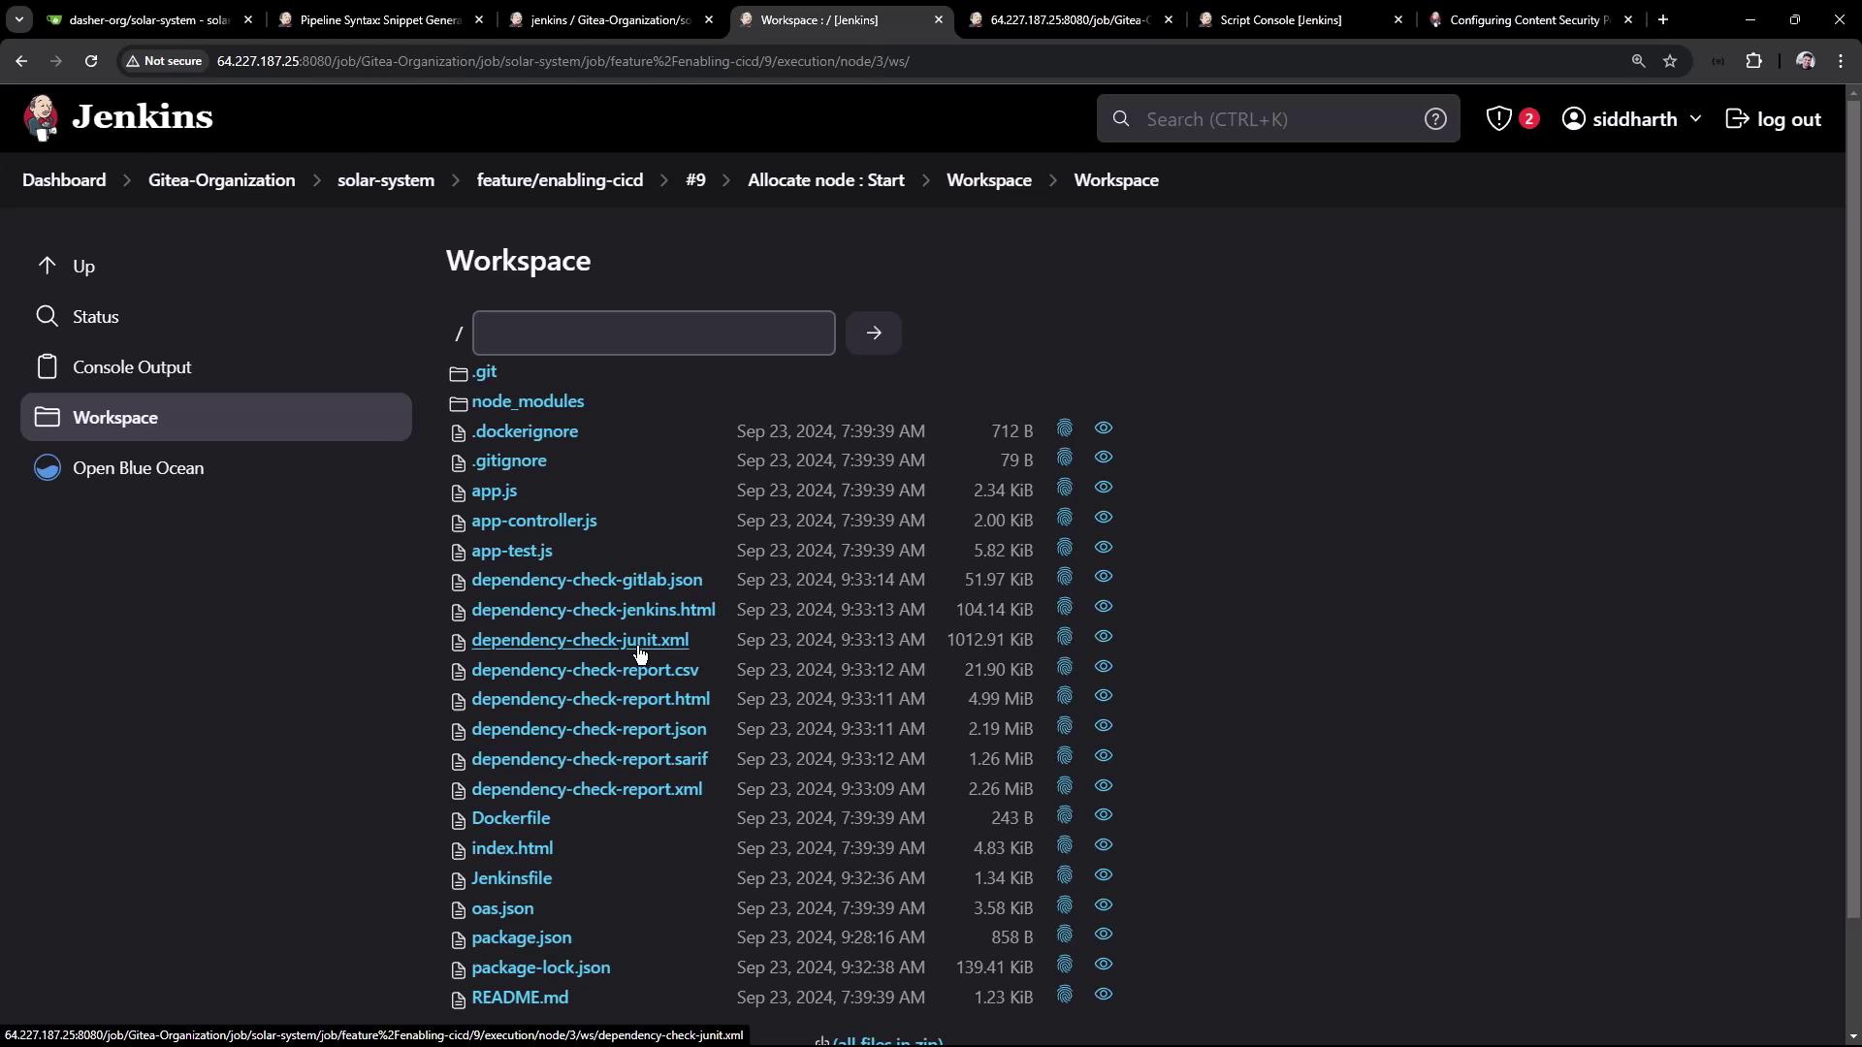Go to the path via arrow button
Image resolution: width=1862 pixels, height=1047 pixels.
click(873, 333)
